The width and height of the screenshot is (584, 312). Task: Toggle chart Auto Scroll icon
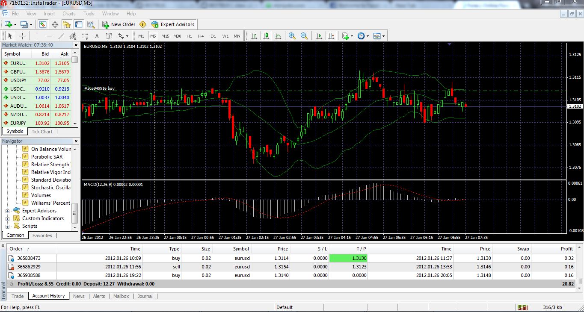(319, 36)
